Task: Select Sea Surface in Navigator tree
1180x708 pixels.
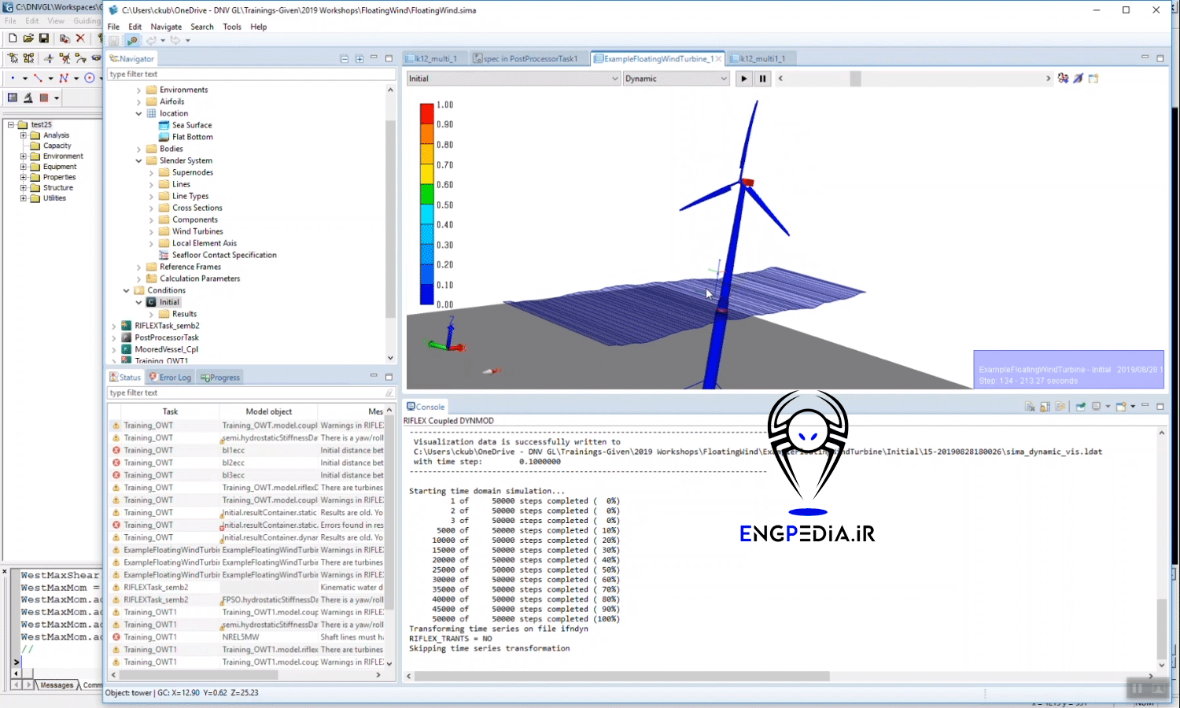Action: pyautogui.click(x=192, y=125)
